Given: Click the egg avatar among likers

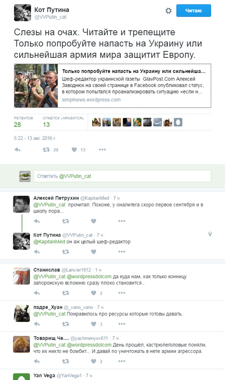Looking at the screenshot, I should tap(178, 122).
